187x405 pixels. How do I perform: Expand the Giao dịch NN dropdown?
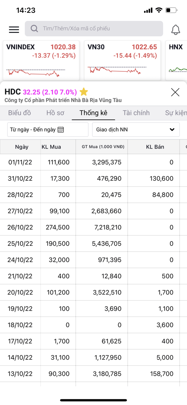[172, 130]
